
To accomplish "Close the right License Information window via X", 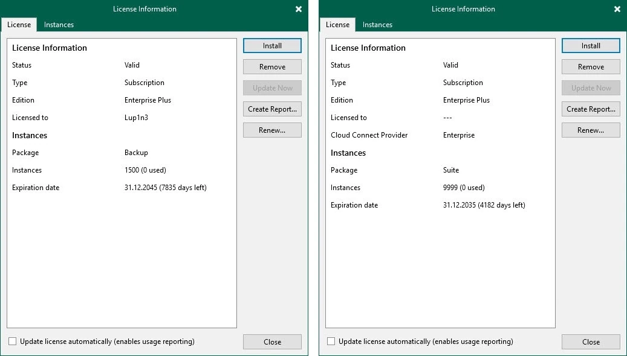I will 617,9.
